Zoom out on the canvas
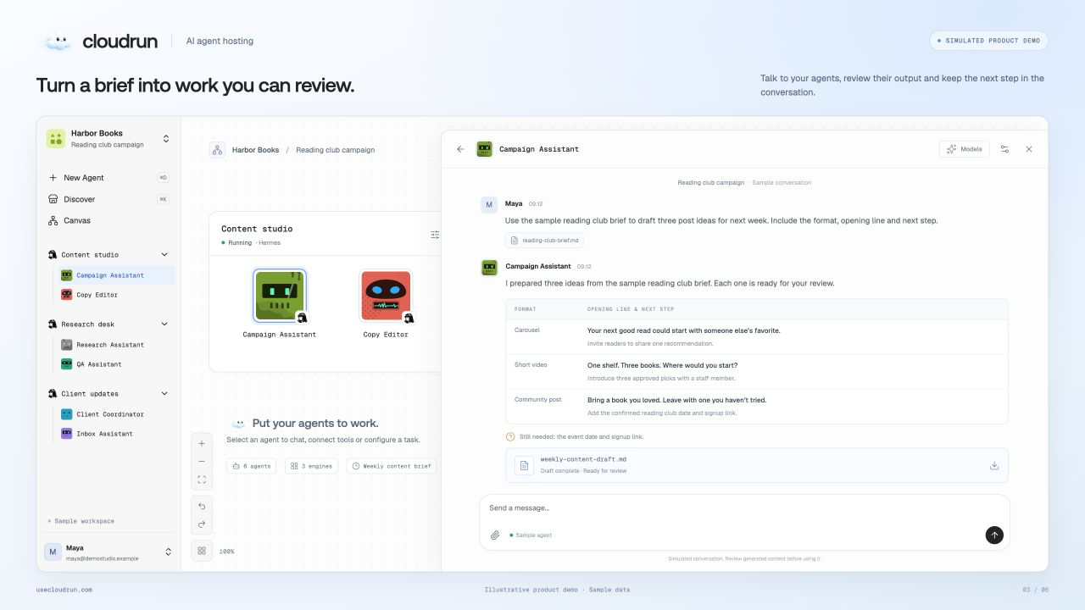Screen dimensions: 1085x610 pos(202,462)
